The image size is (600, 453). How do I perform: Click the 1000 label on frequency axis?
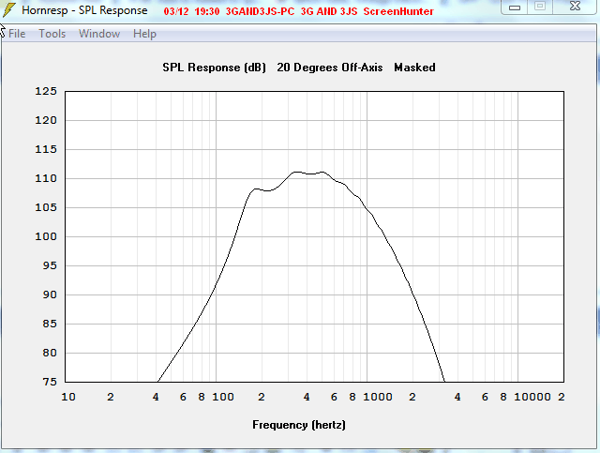(x=377, y=397)
